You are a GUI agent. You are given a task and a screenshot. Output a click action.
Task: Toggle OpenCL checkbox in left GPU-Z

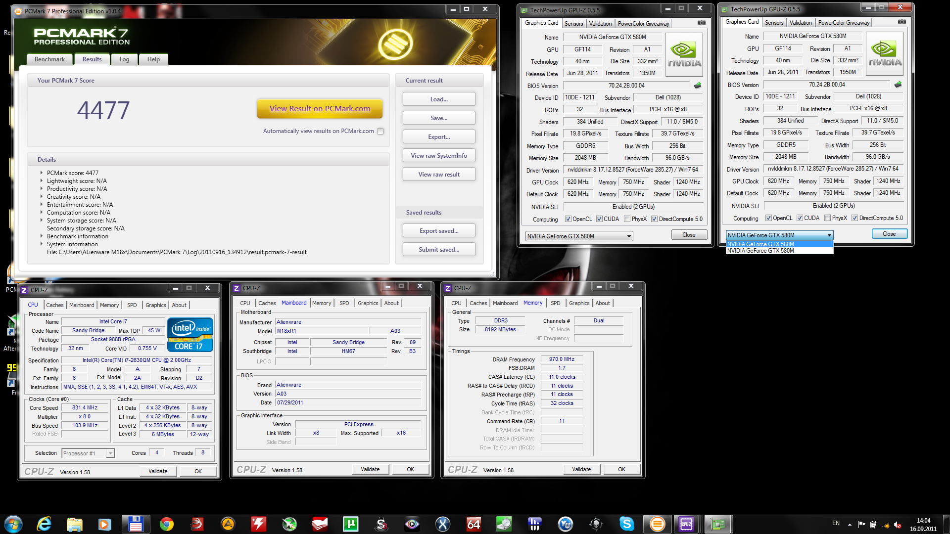(568, 219)
